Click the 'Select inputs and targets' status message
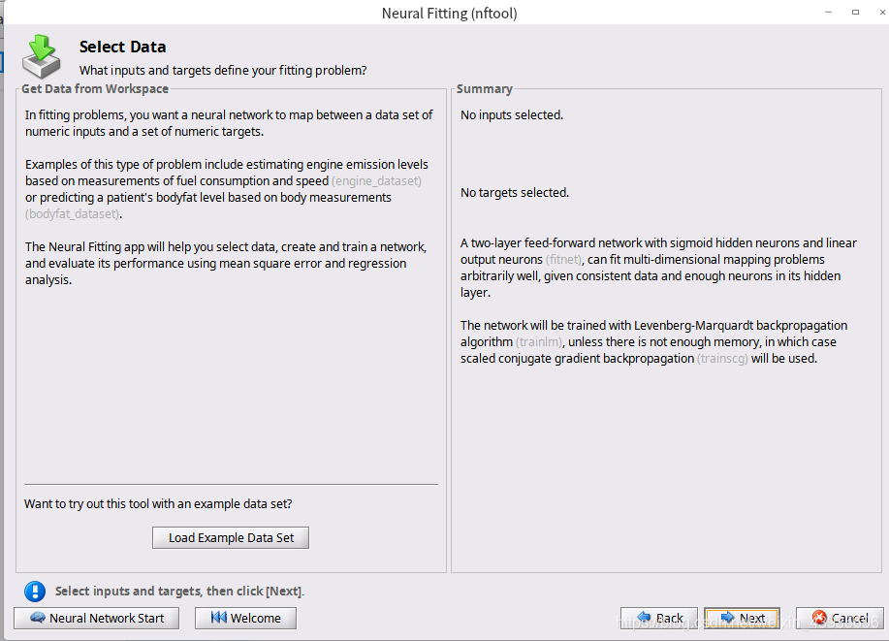Viewport: 889px width, 641px height. [x=179, y=592]
